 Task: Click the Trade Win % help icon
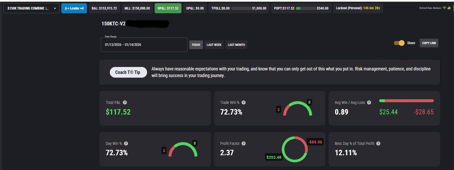point(244,102)
